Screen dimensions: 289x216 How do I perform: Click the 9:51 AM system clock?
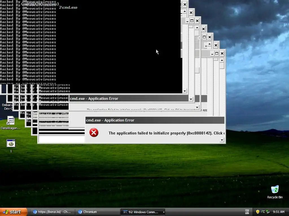[279, 212]
